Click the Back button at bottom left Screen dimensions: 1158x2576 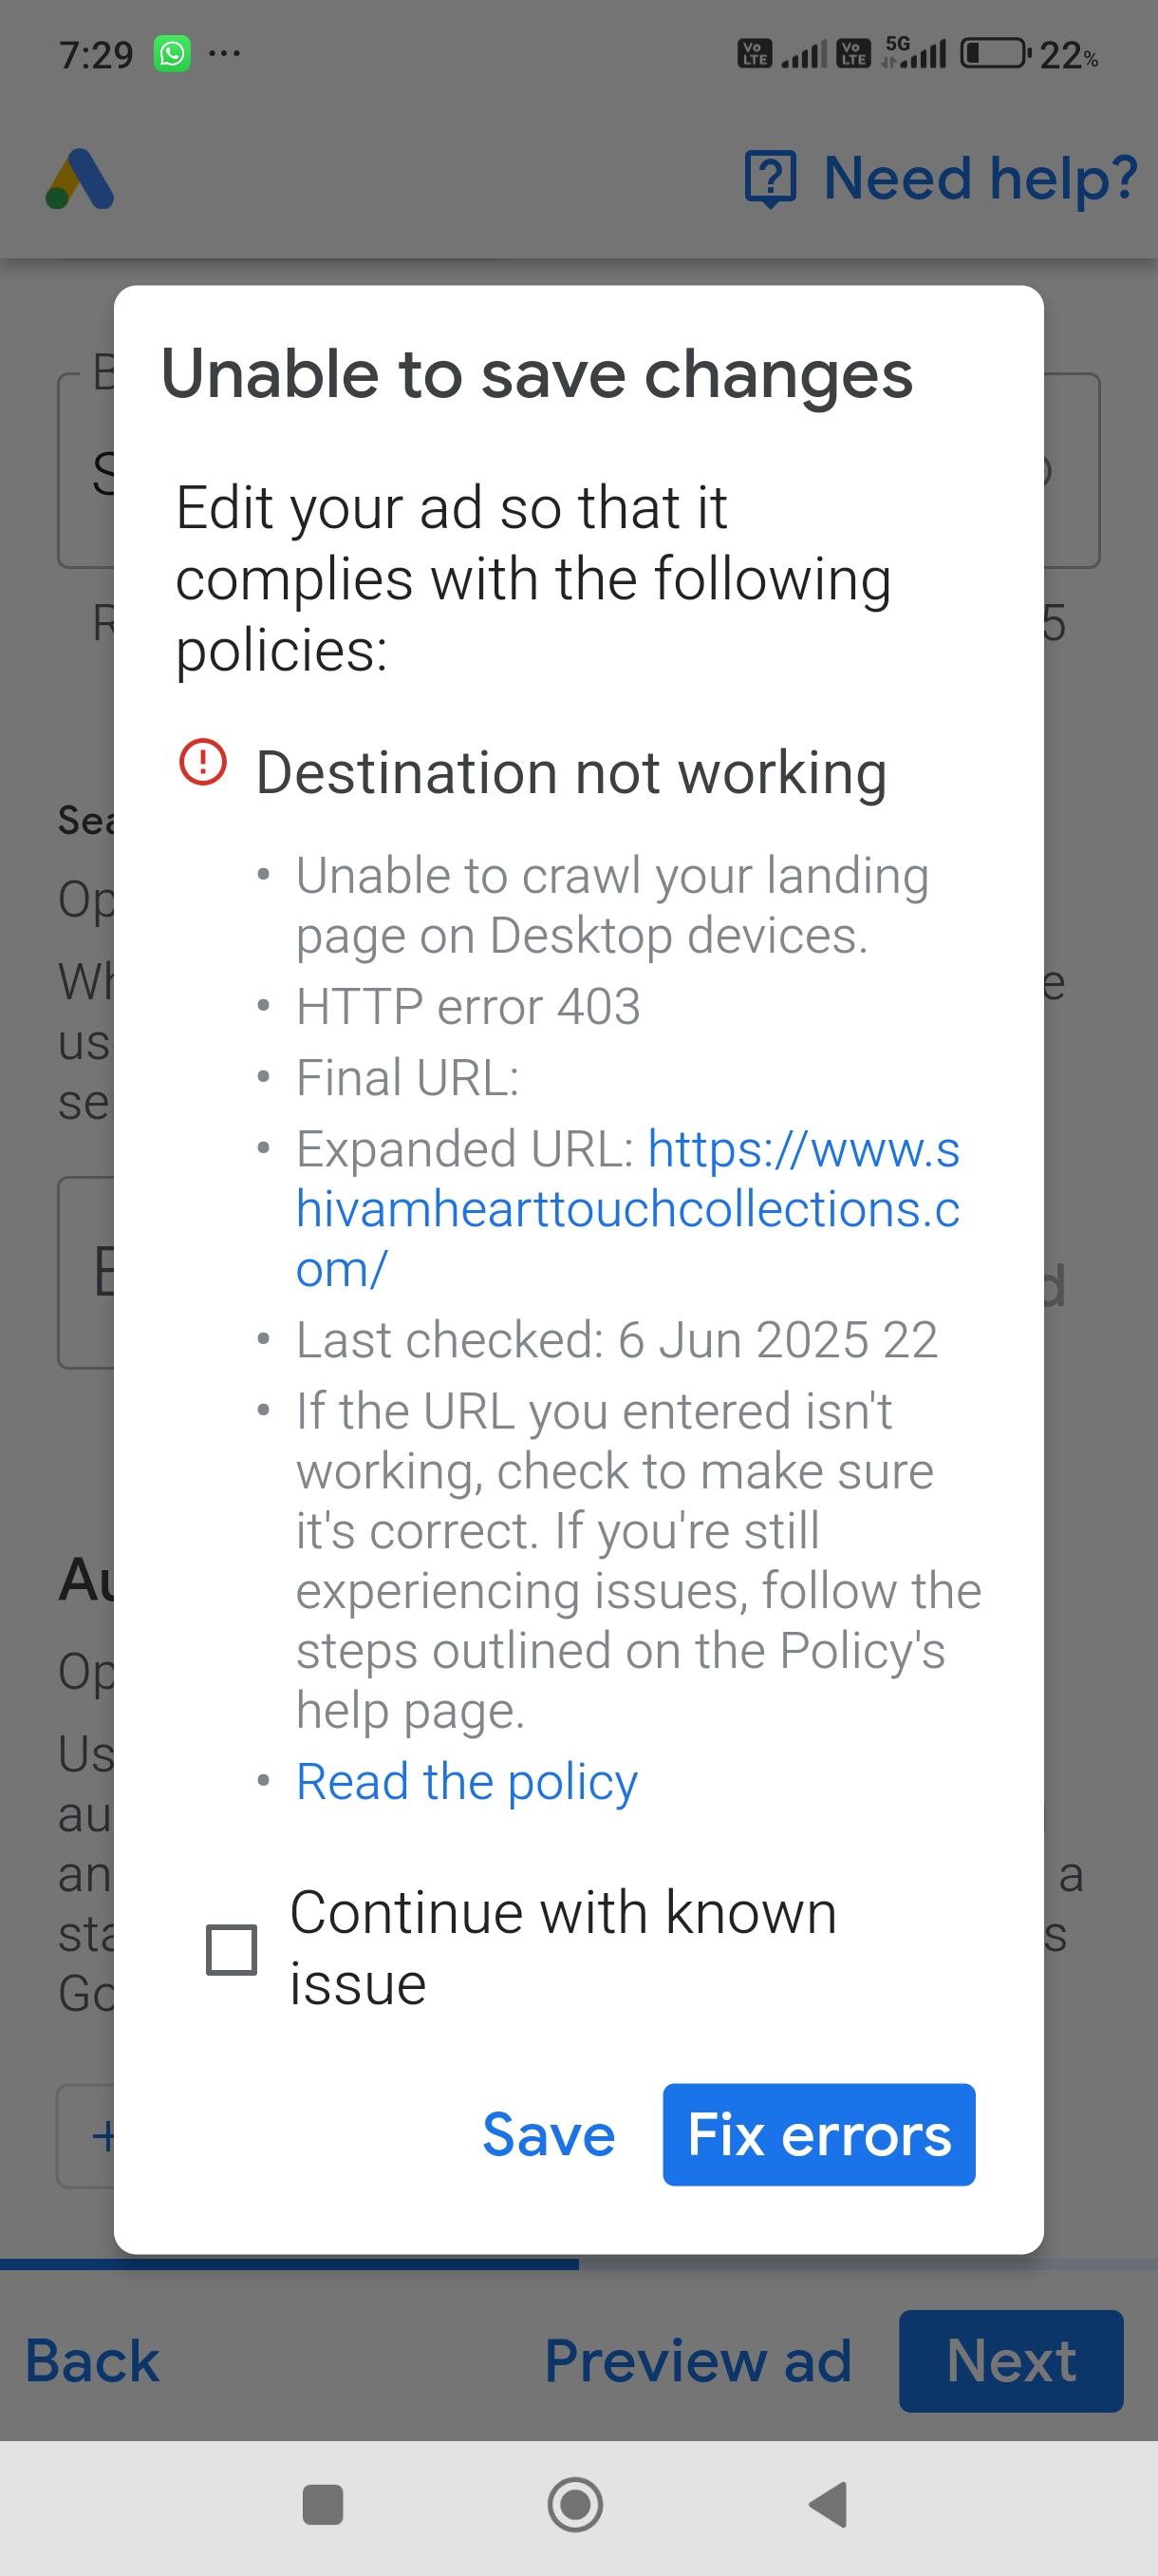(92, 2360)
